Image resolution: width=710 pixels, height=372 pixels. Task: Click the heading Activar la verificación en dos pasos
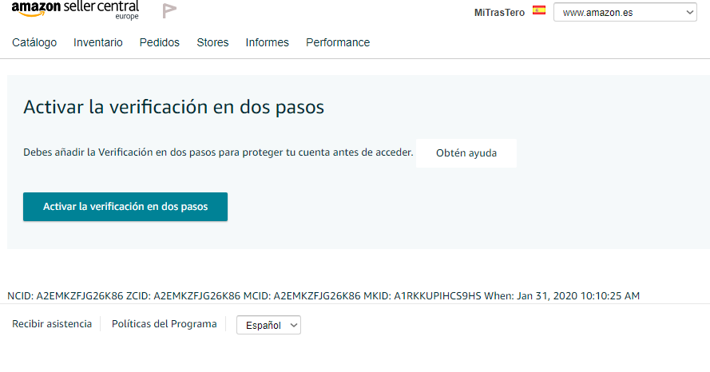[x=174, y=107]
